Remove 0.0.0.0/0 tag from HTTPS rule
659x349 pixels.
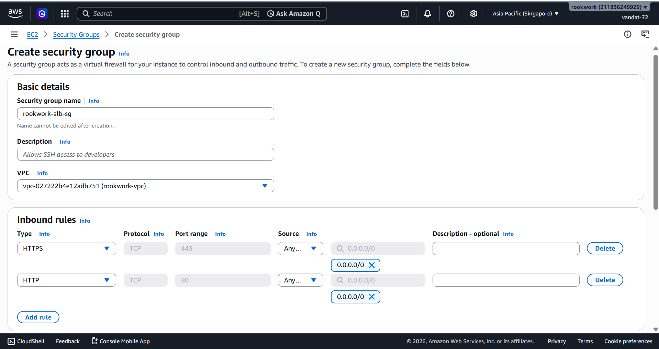(372, 265)
